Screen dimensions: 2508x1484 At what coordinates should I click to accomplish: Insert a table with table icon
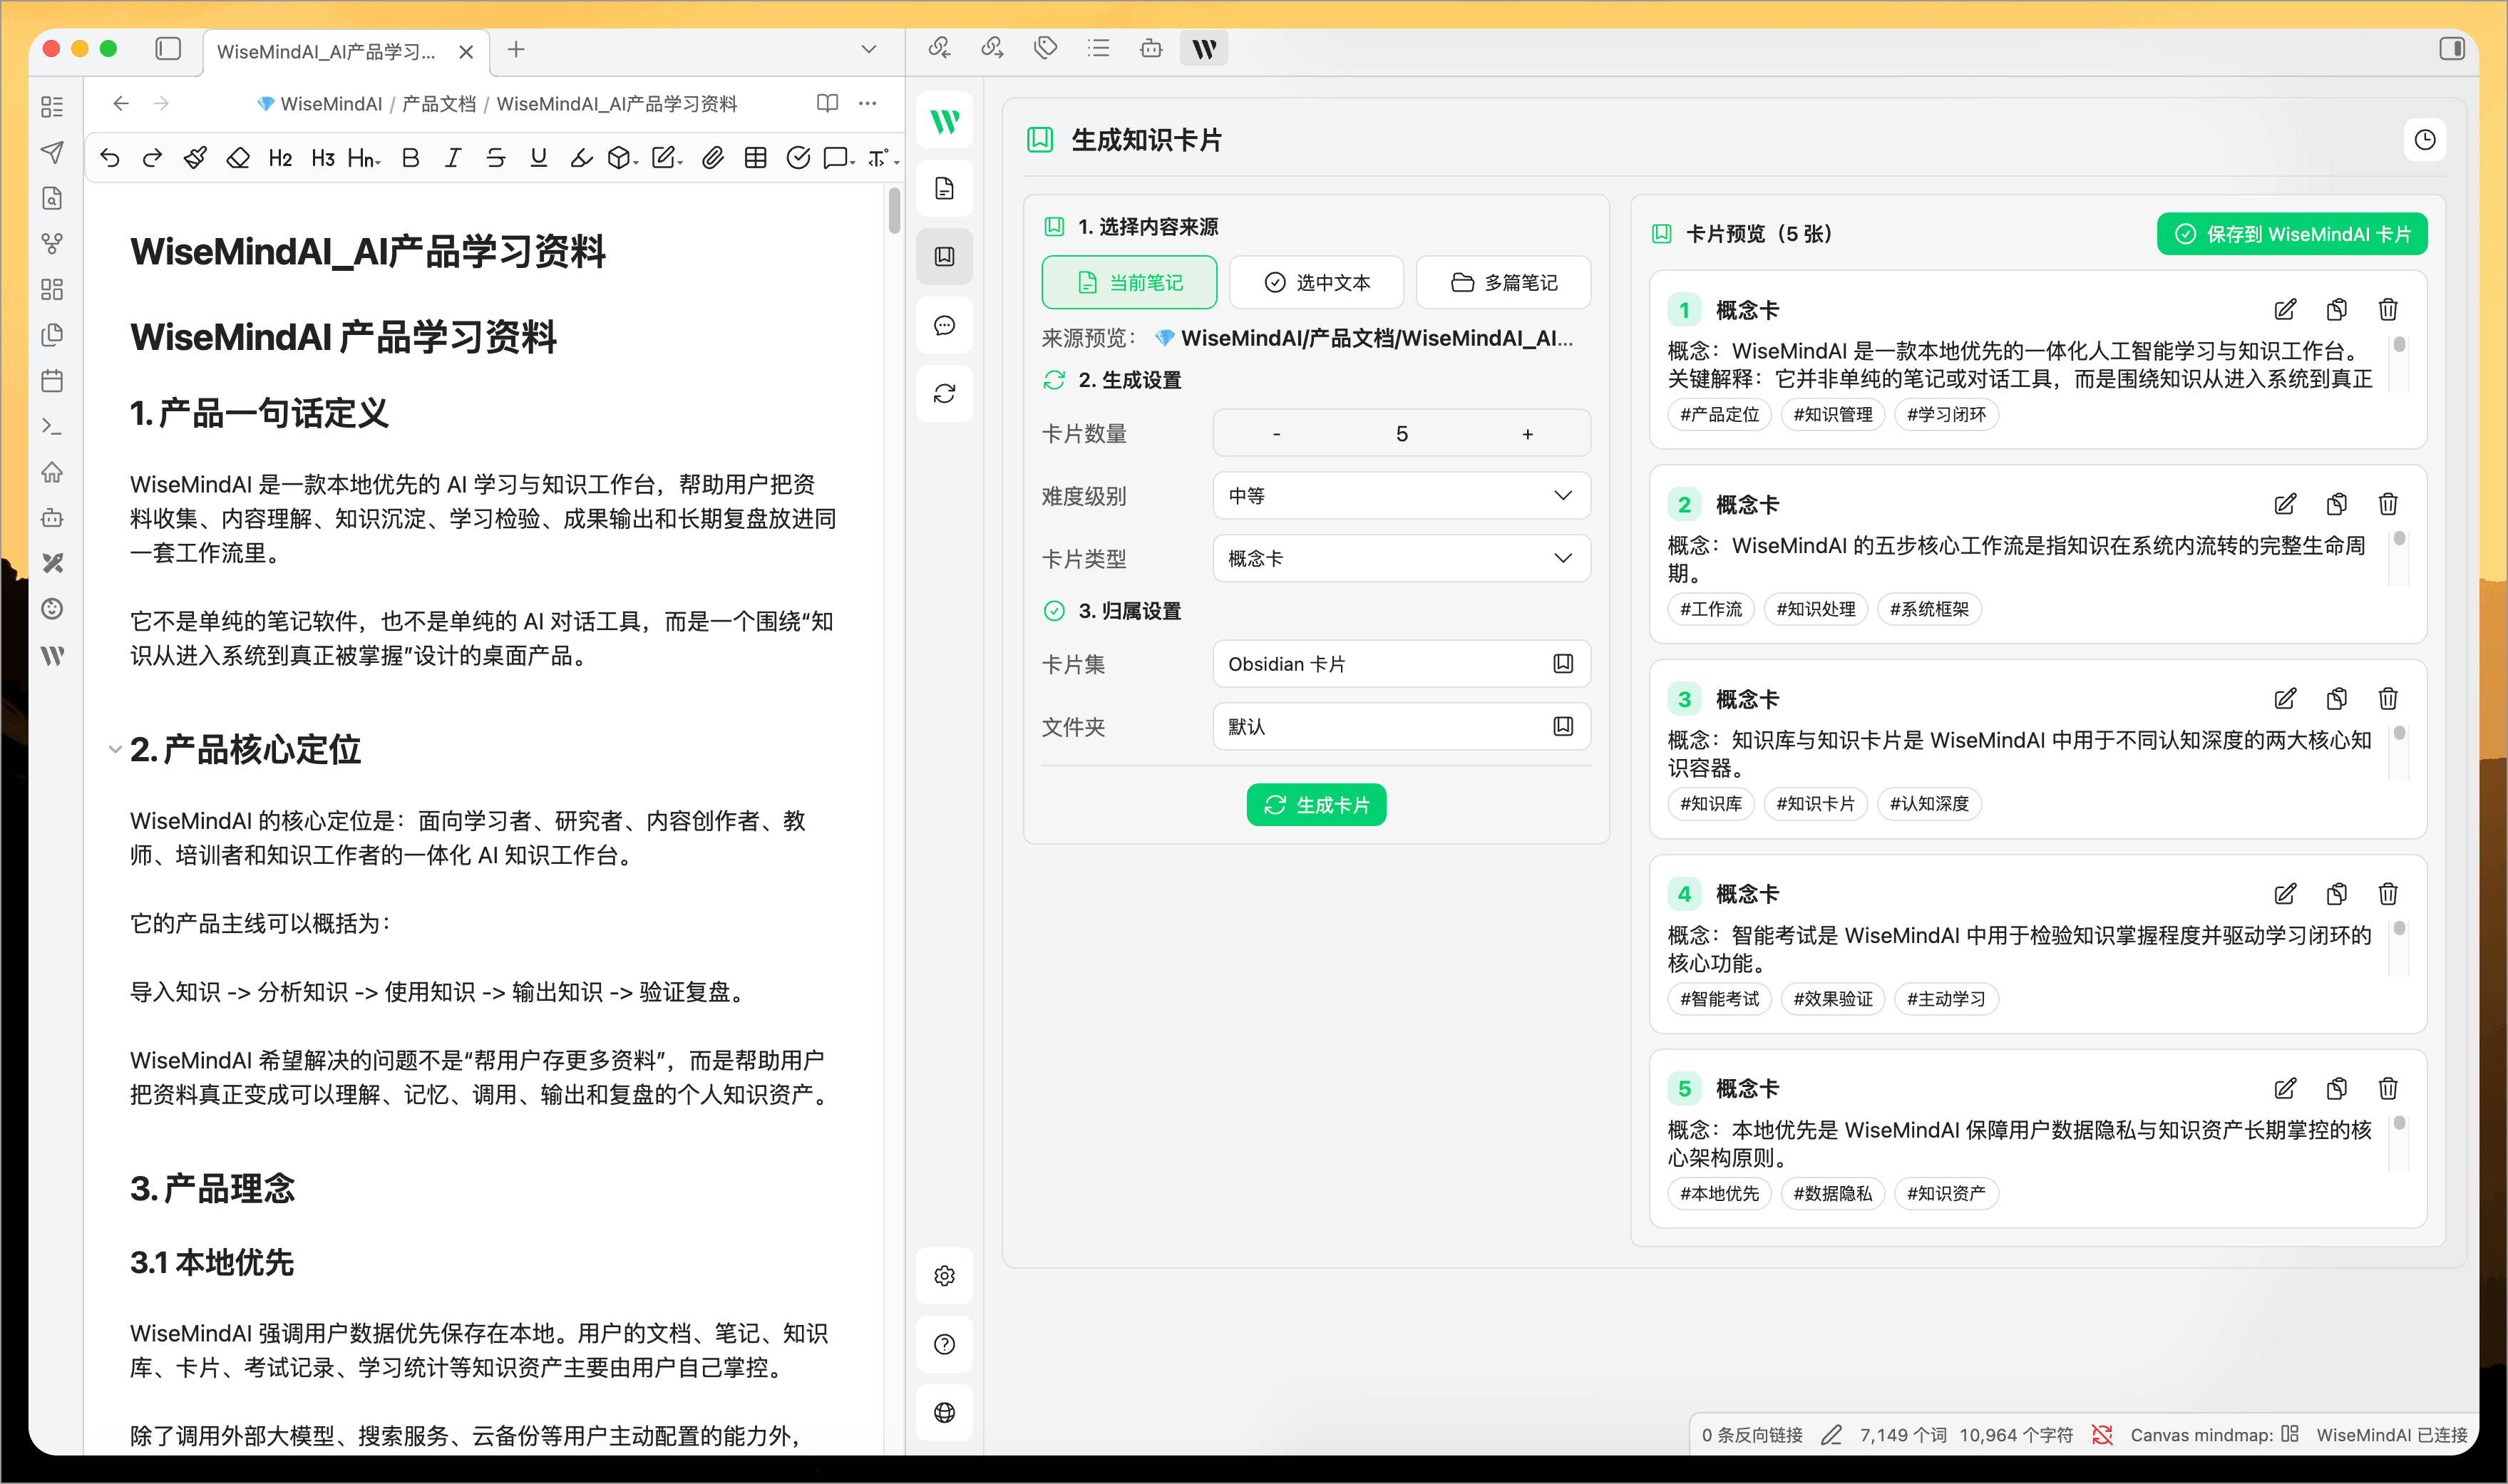click(x=756, y=158)
